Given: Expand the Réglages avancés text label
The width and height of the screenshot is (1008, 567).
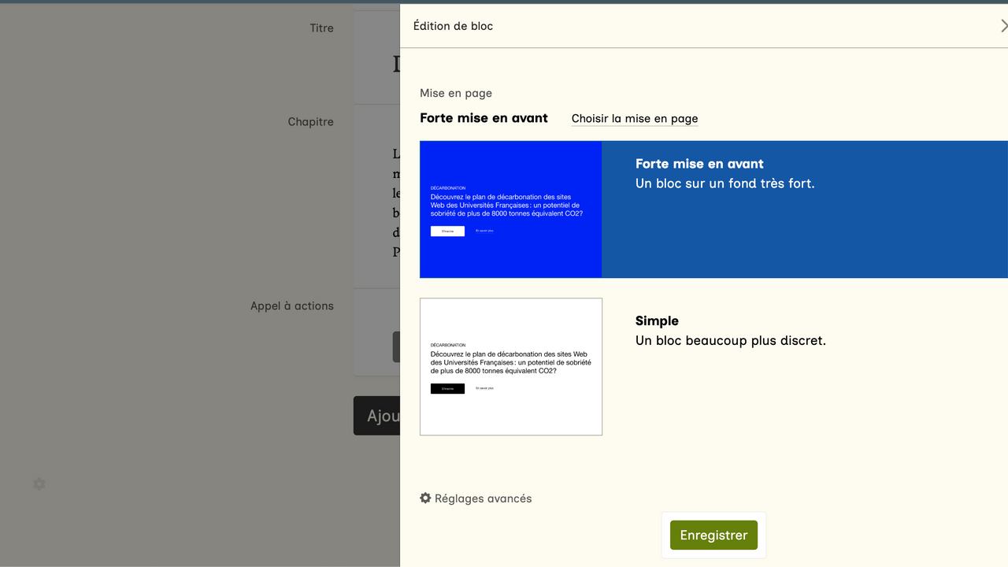Looking at the screenshot, I should (x=483, y=498).
